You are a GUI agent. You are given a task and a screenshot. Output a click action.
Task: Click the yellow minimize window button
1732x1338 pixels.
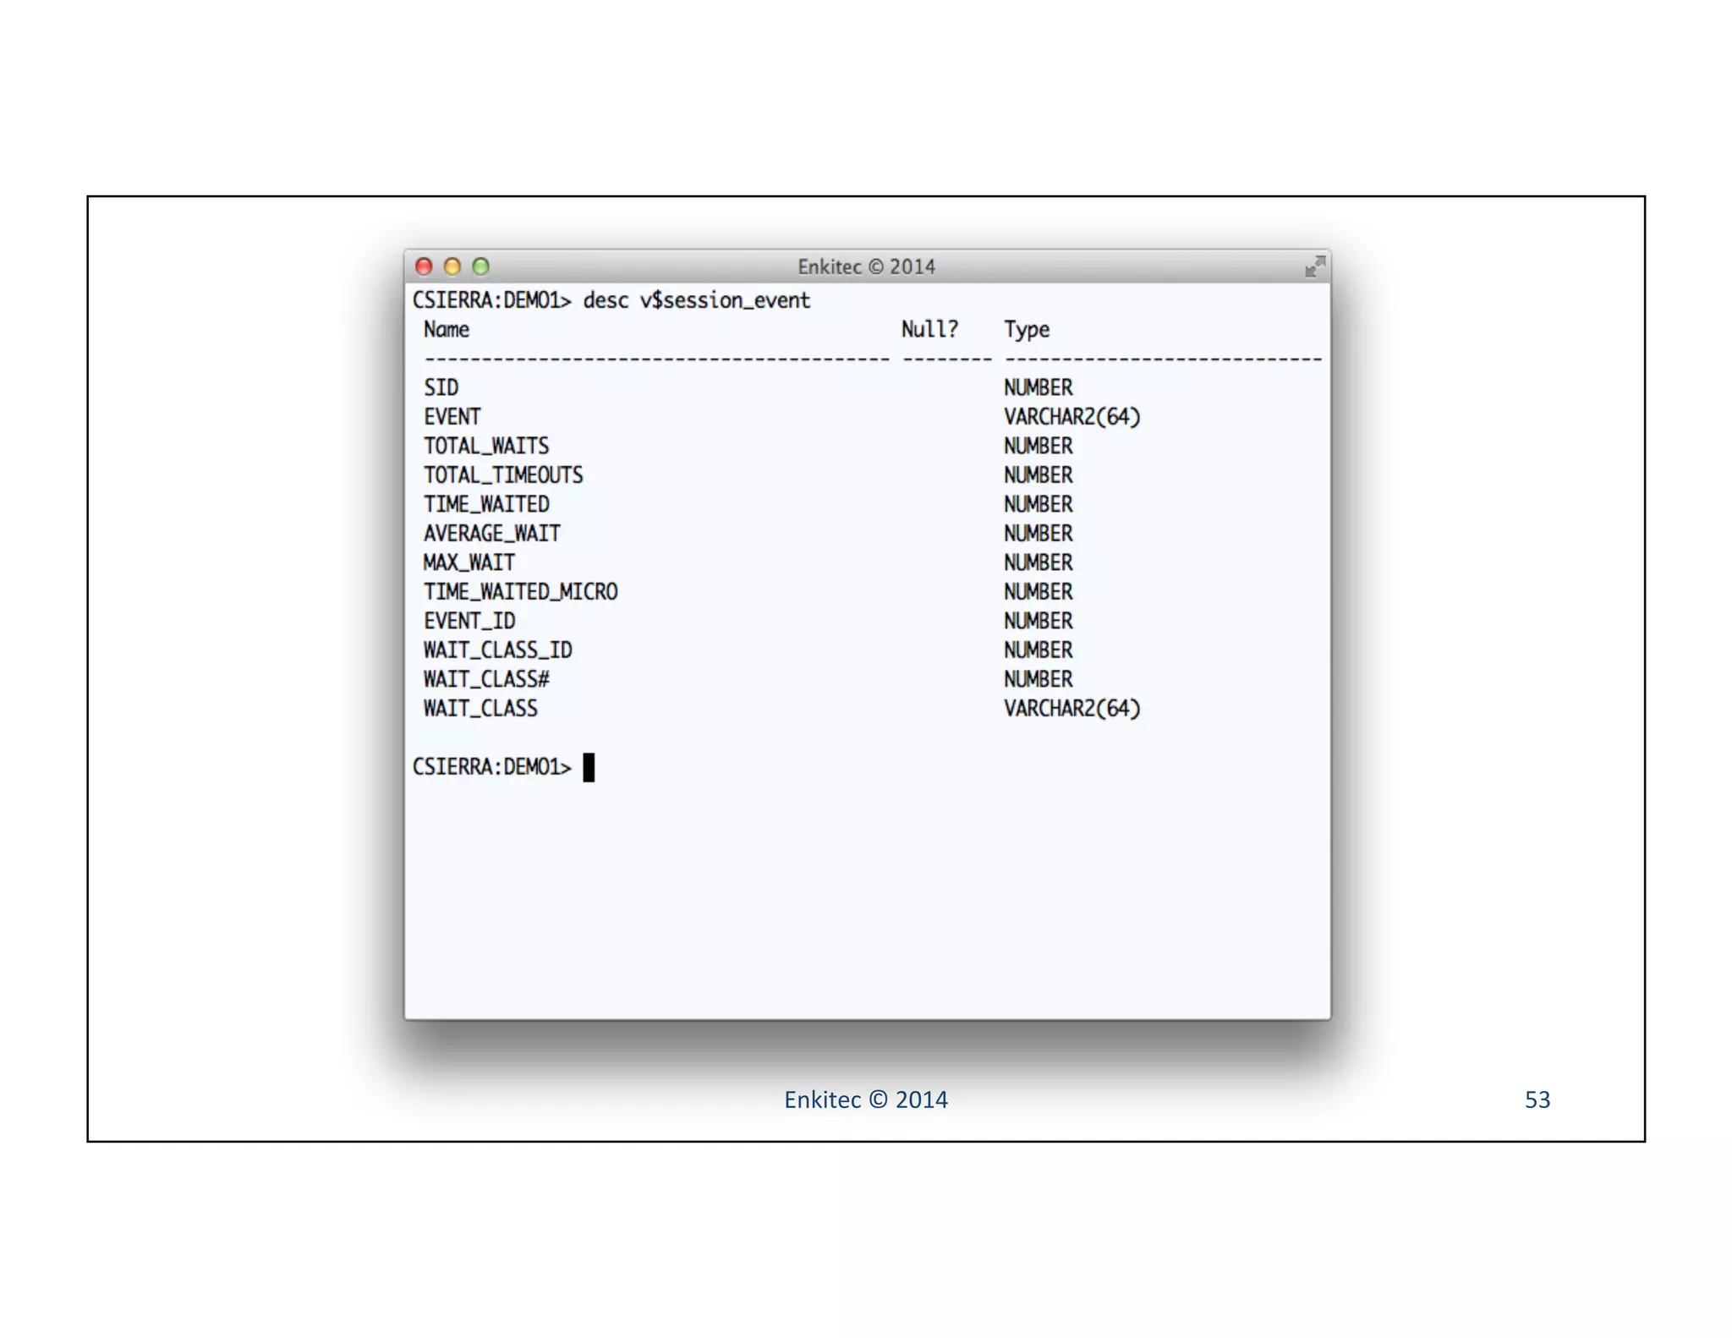point(452,266)
